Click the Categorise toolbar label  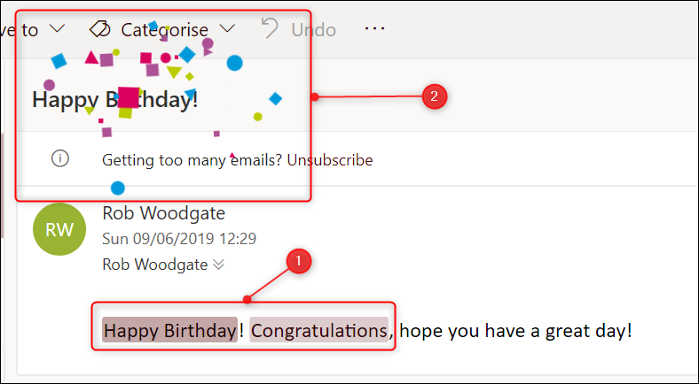164,30
